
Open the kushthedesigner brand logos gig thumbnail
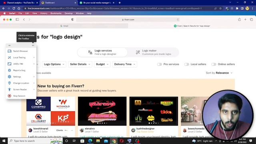tap(154, 111)
